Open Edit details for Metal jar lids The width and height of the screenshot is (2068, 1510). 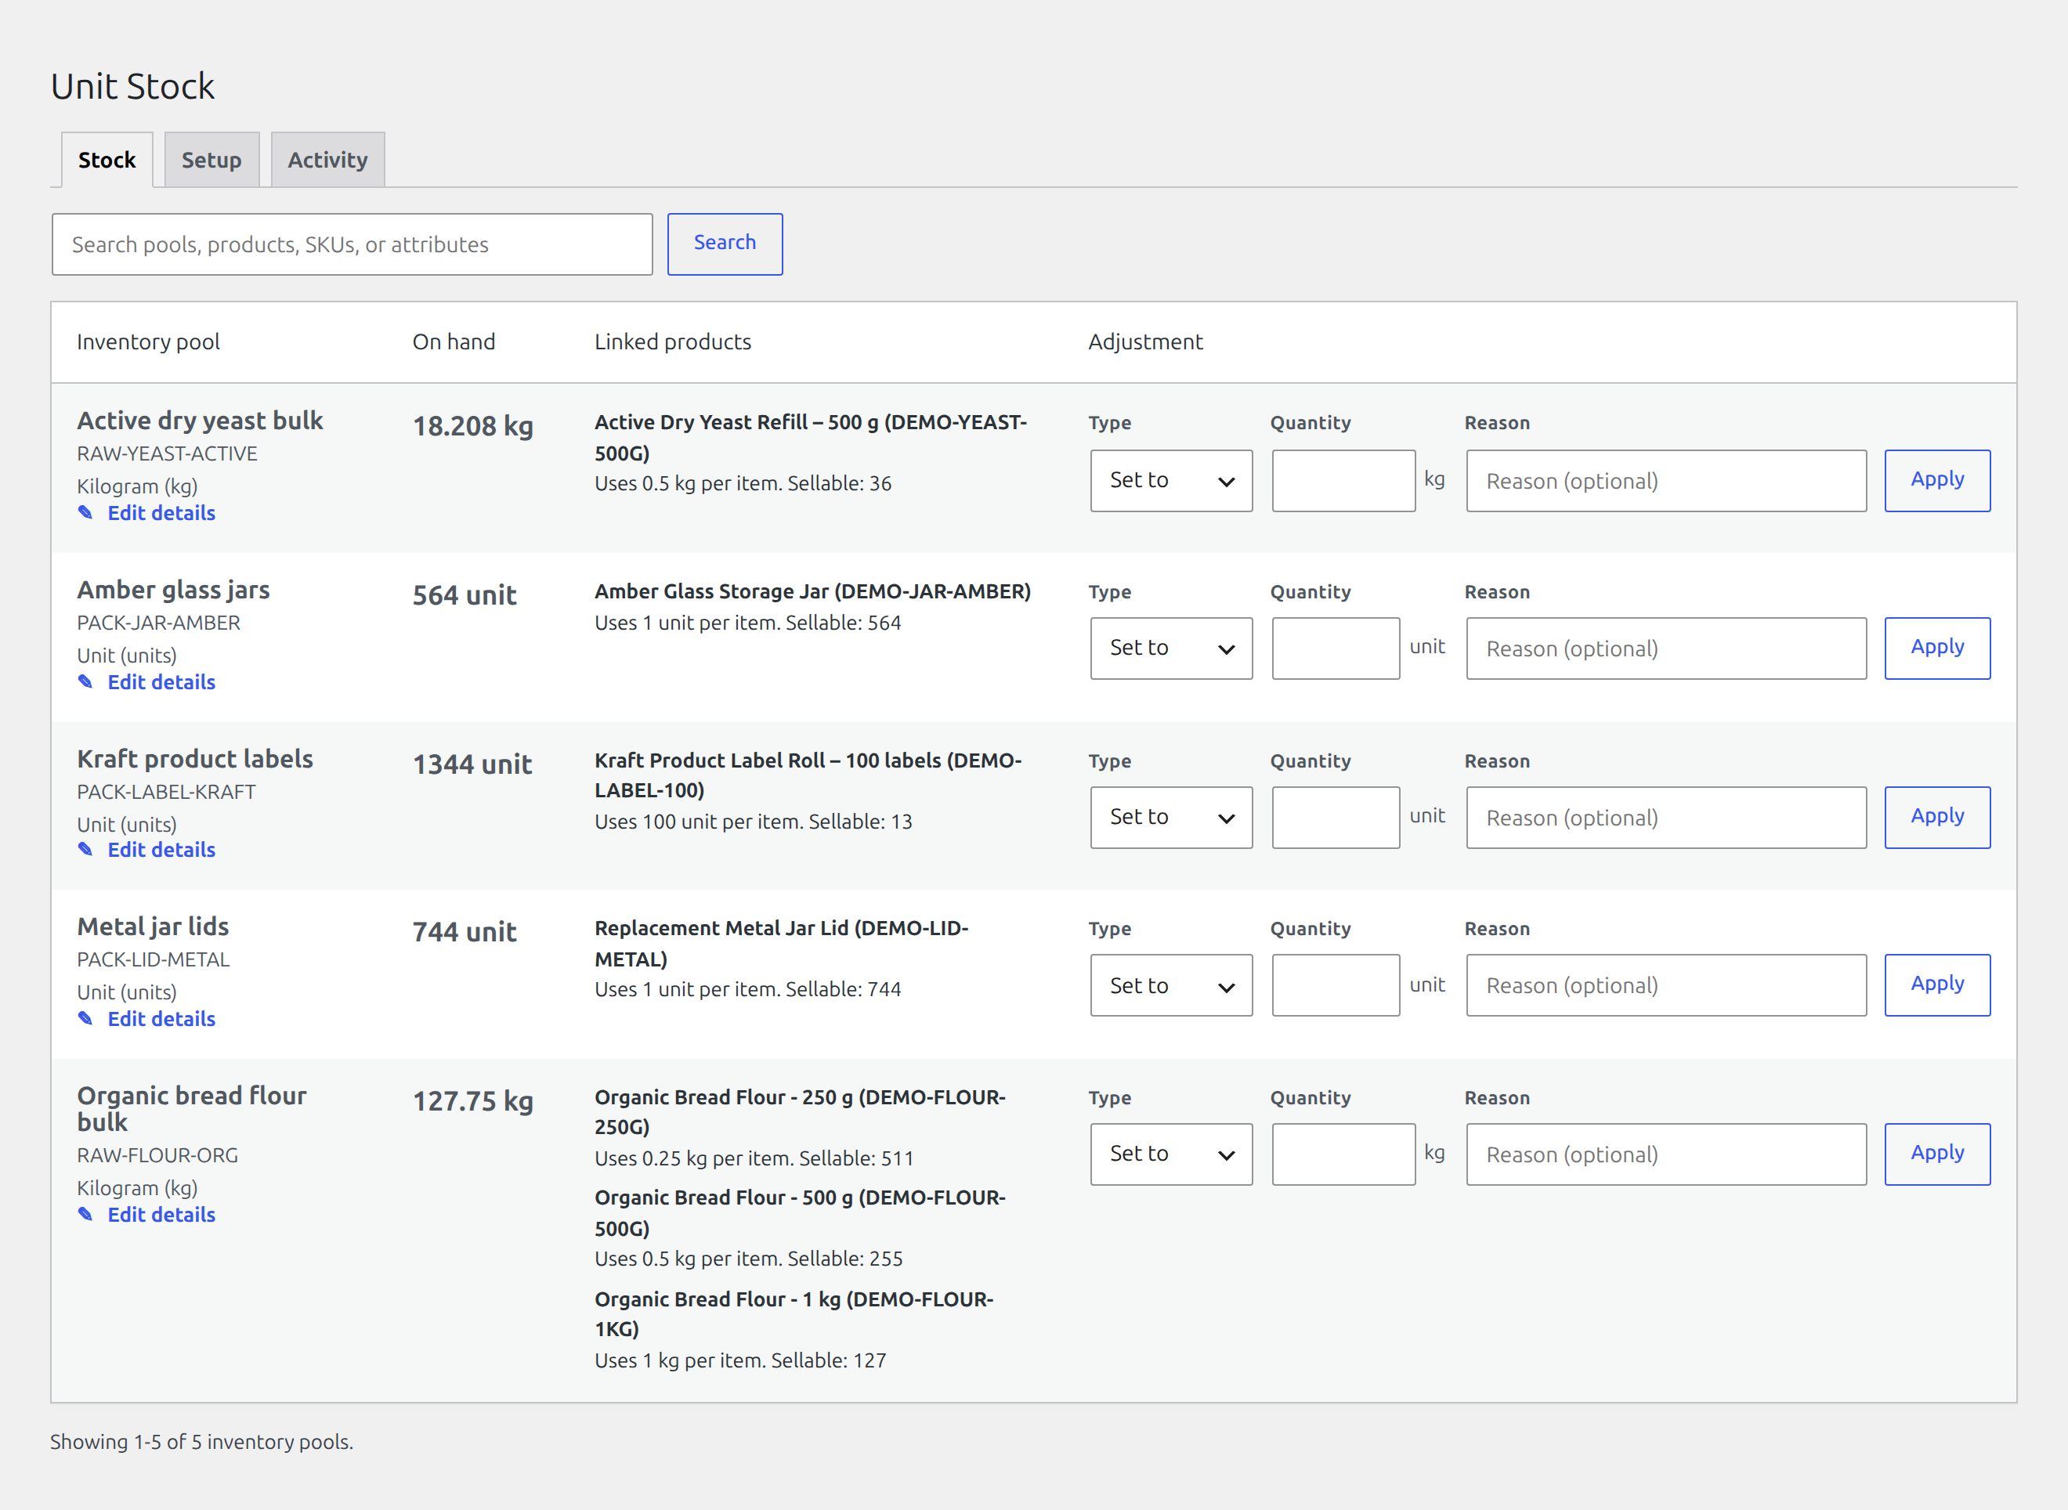161,1019
